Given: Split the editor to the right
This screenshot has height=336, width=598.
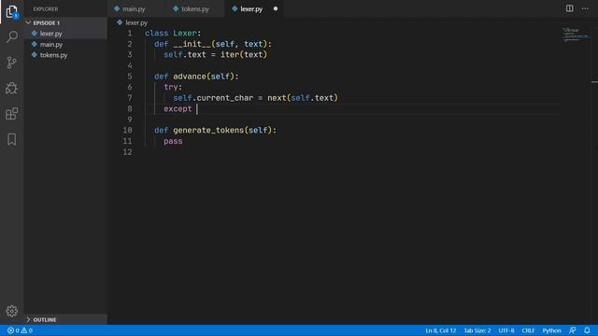Looking at the screenshot, I should coord(569,8).
